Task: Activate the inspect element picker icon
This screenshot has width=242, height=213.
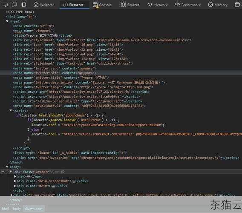Action: tap(5, 5)
